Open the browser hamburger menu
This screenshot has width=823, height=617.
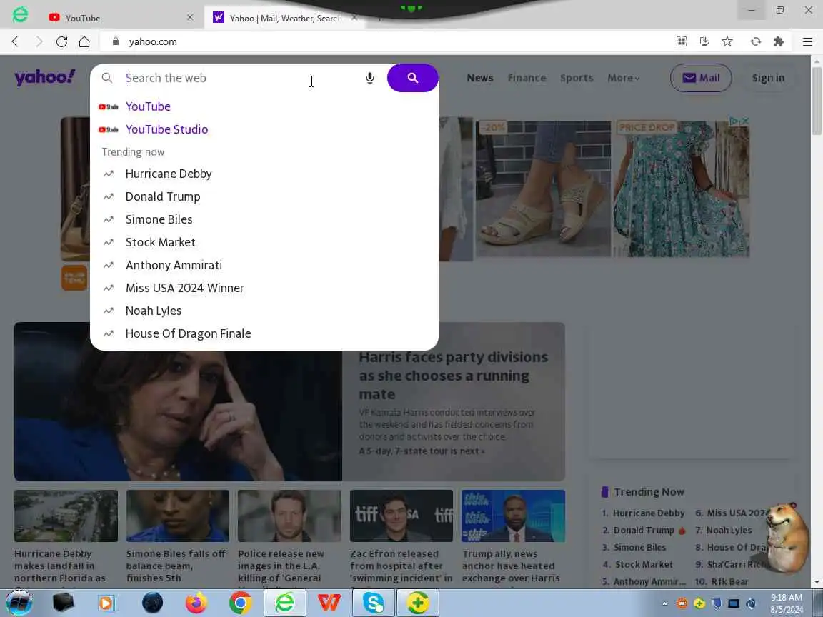(x=807, y=41)
